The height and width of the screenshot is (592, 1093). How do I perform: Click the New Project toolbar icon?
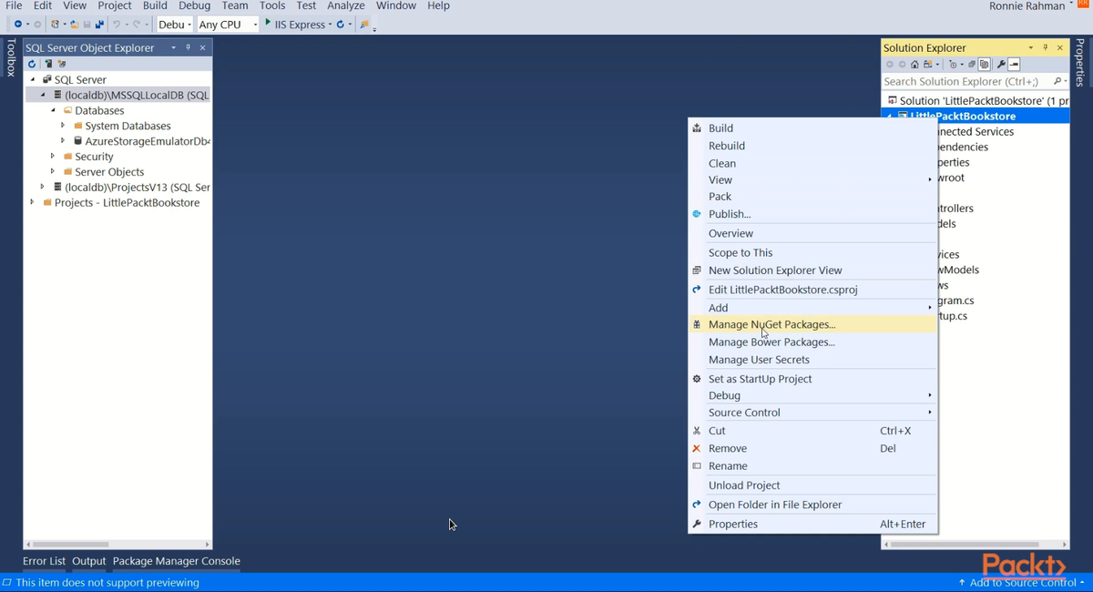click(56, 25)
